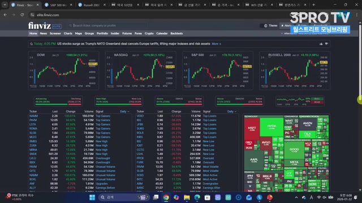Go back with the browser back arrow
362x203 pixels.
point(5,15)
